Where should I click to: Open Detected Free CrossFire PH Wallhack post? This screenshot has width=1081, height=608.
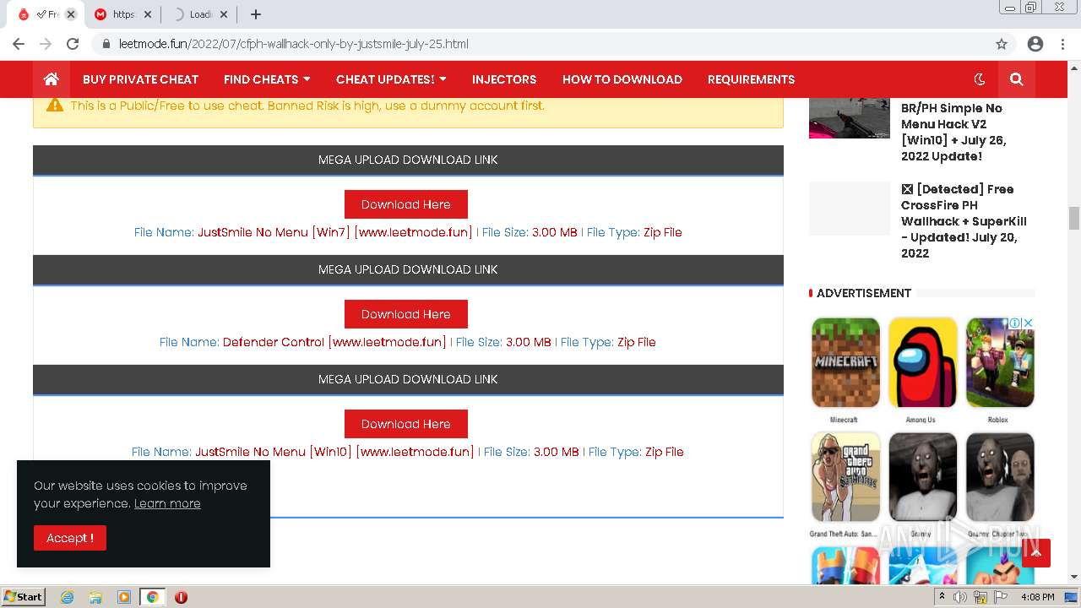point(964,221)
